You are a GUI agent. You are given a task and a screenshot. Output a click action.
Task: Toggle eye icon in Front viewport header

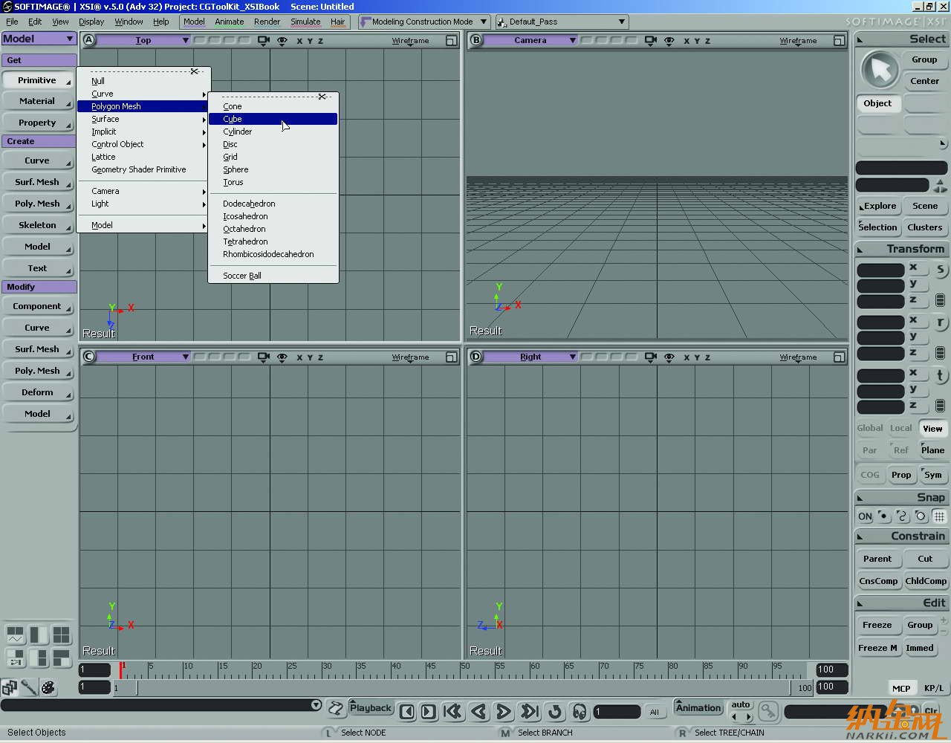282,357
